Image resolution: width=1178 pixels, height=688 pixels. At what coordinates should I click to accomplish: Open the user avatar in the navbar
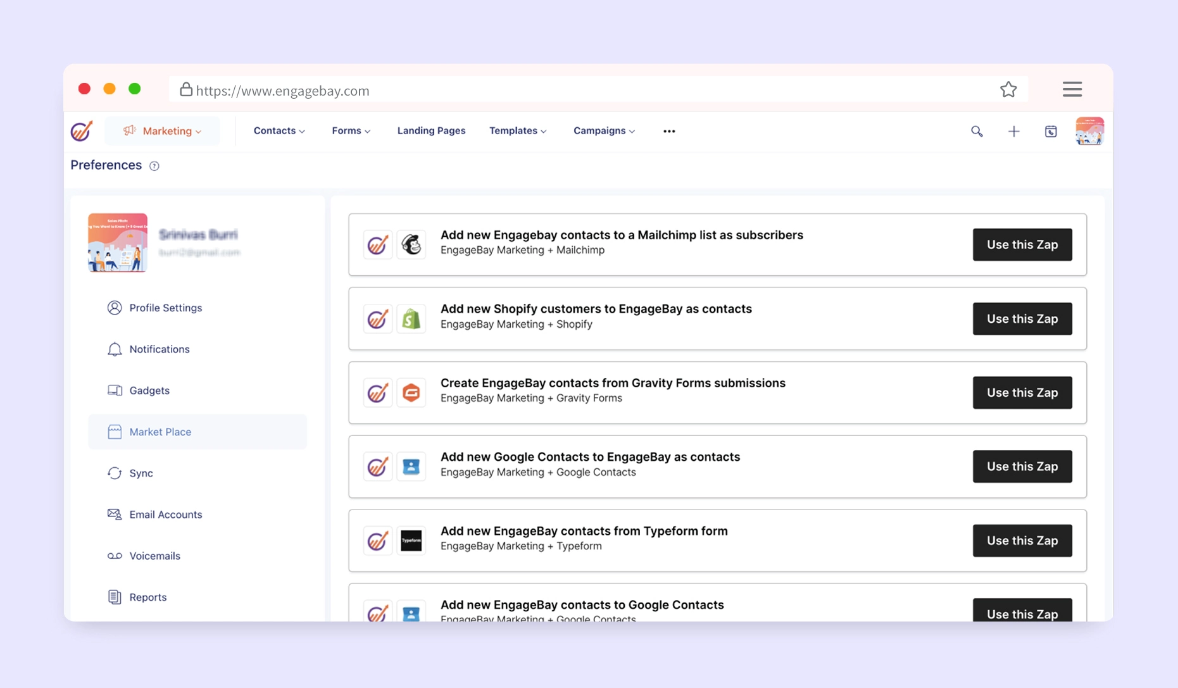(1089, 131)
